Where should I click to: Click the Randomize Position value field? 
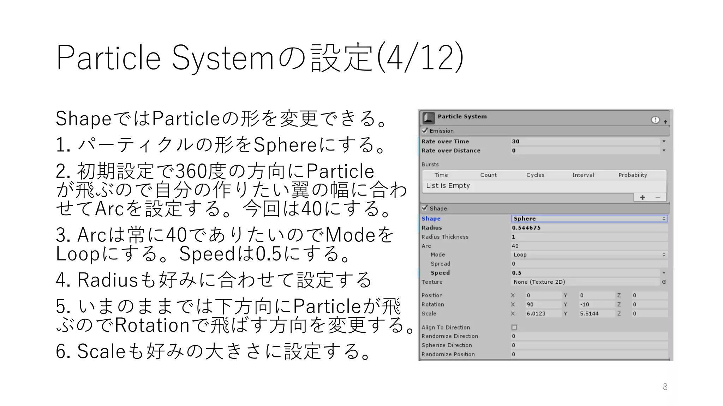pyautogui.click(x=589, y=355)
